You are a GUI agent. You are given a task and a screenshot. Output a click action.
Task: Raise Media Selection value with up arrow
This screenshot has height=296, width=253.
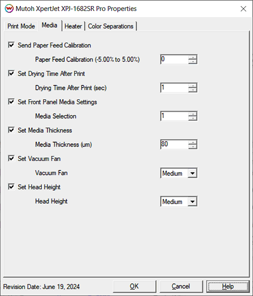coord(193,114)
